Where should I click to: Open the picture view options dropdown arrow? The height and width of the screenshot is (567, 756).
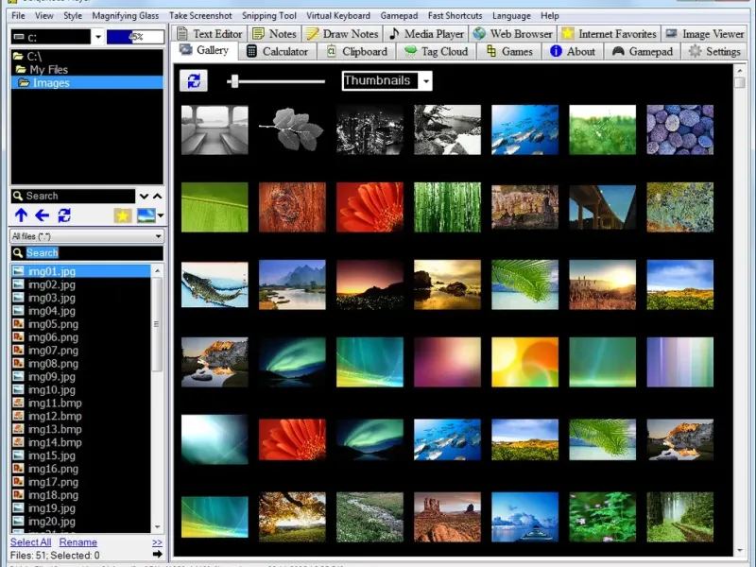[161, 215]
